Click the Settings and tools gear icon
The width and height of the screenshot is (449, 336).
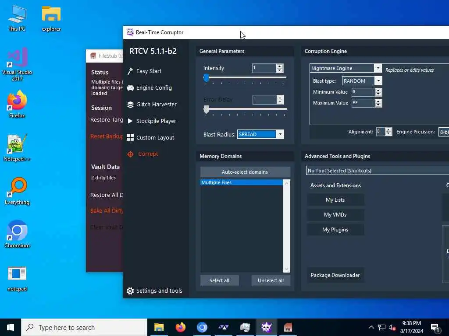click(x=130, y=291)
